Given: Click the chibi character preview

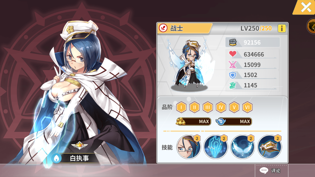Looking at the screenshot, I should pyautogui.click(x=189, y=64).
